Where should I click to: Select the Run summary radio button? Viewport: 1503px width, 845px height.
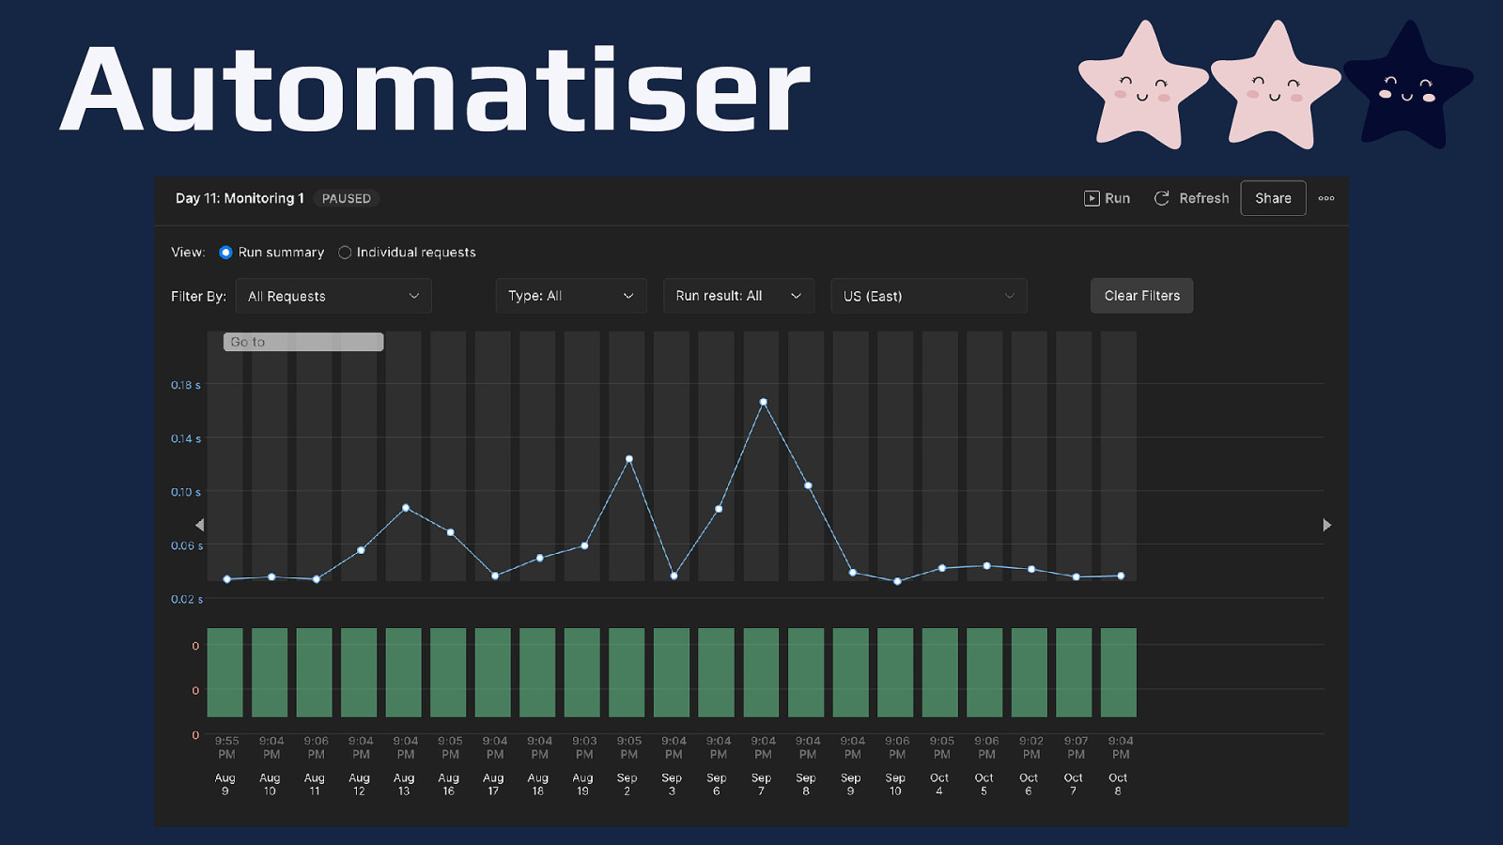(x=225, y=253)
